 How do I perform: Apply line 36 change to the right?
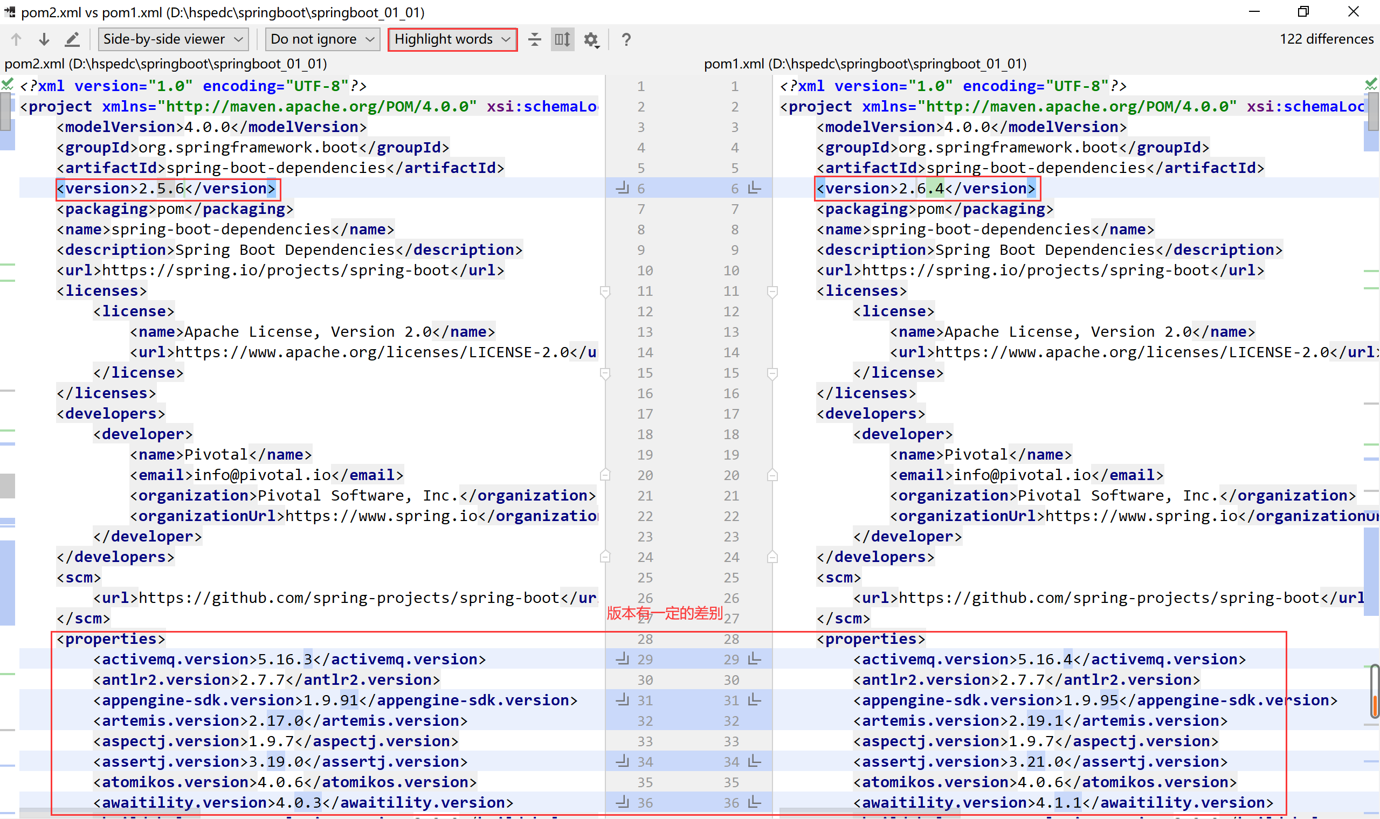[623, 802]
